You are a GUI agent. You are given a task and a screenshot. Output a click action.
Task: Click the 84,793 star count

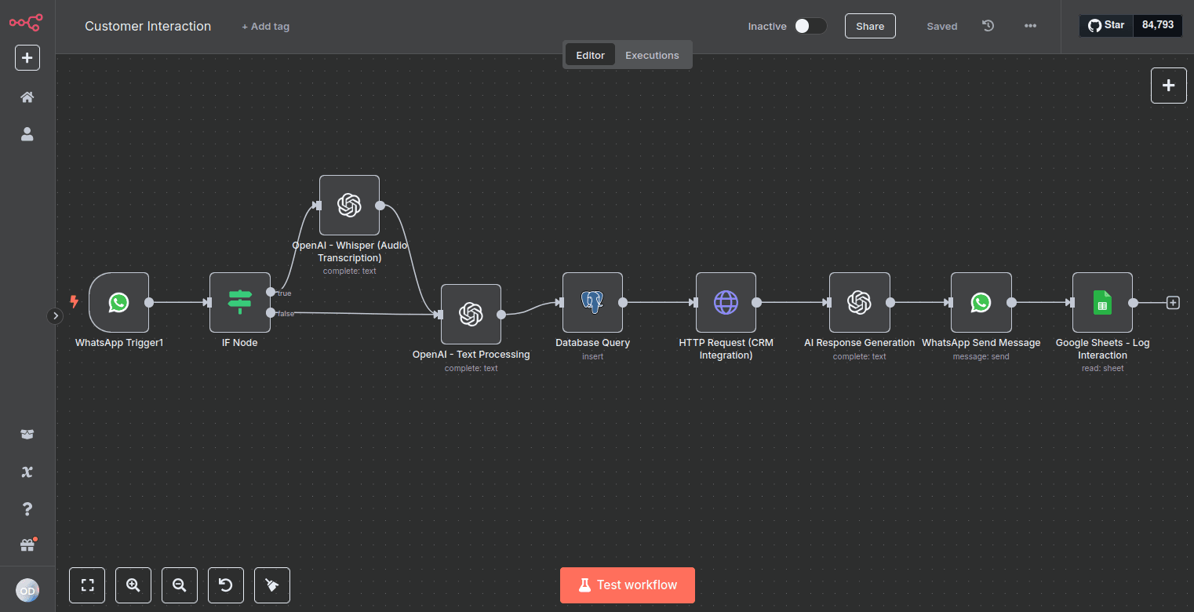point(1158,25)
